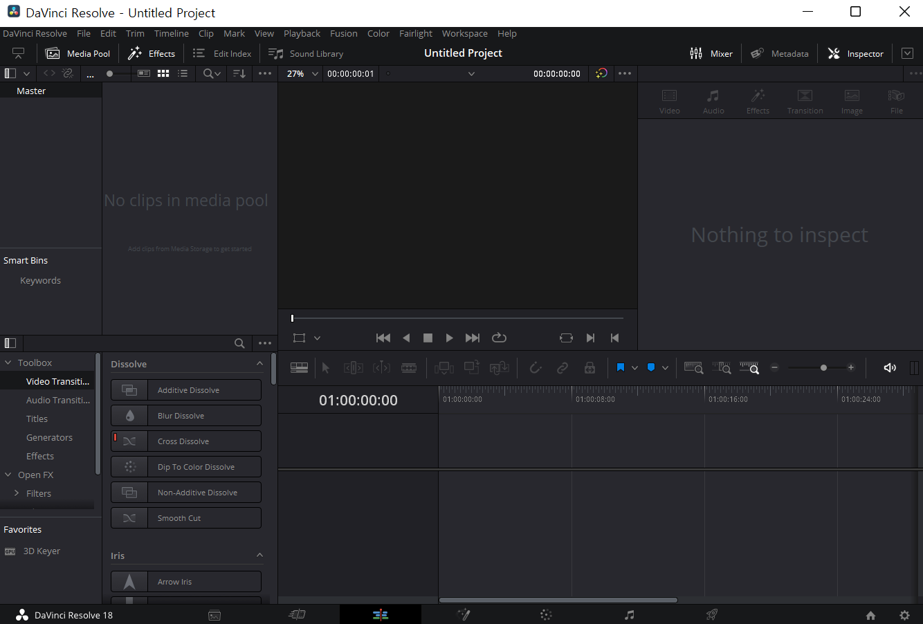Select the Blade Edit Mode tool
923x624 pixels.
[409, 367]
